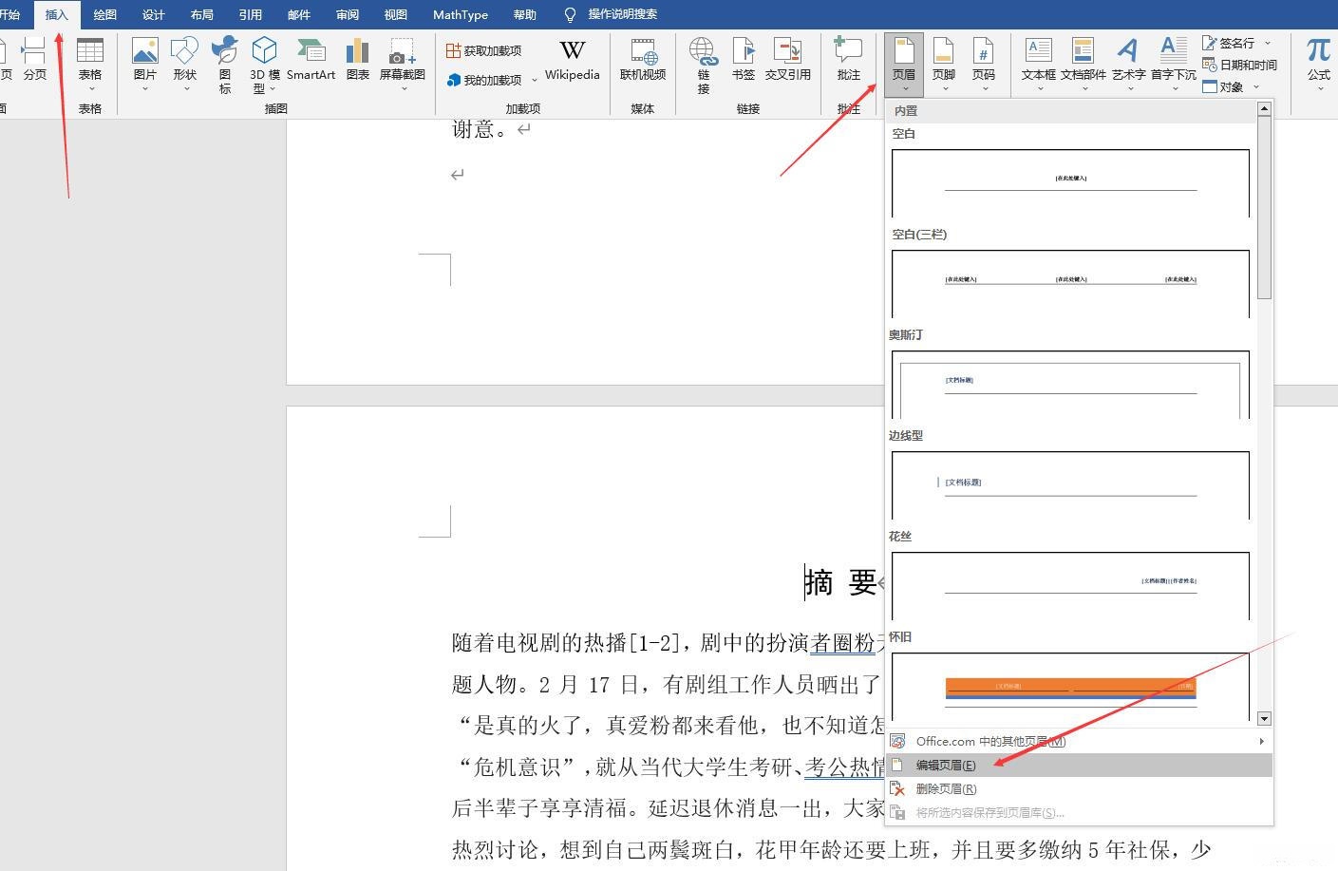
Task: Insert an online video via 联机视频
Action: (642, 60)
